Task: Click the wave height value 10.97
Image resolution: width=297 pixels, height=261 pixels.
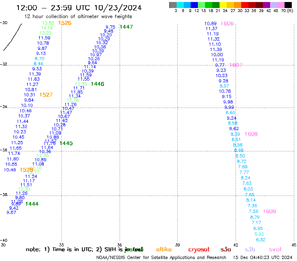Action: 96,55
